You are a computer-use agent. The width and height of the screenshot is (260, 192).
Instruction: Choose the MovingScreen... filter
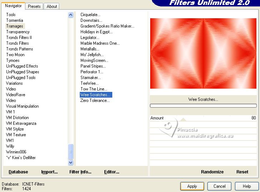click(x=94, y=60)
